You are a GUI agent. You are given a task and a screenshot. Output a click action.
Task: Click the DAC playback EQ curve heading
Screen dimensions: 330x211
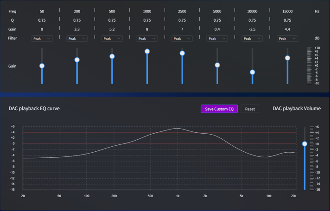[x=34, y=108]
